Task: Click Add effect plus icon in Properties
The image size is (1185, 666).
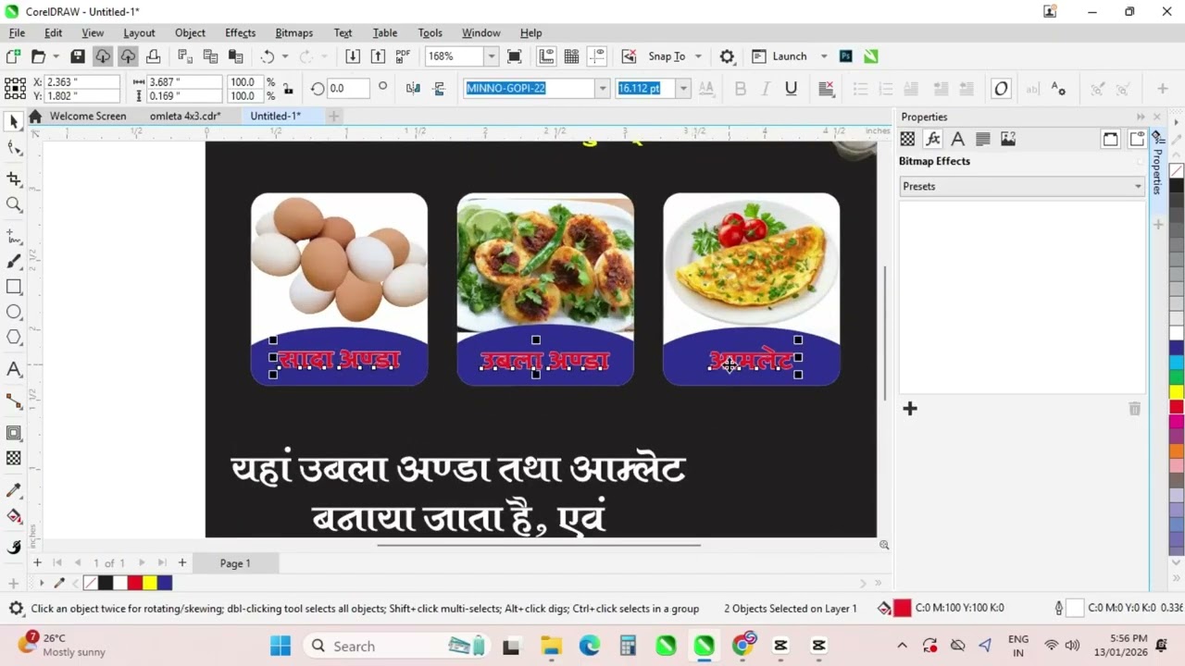Action: 910,409
